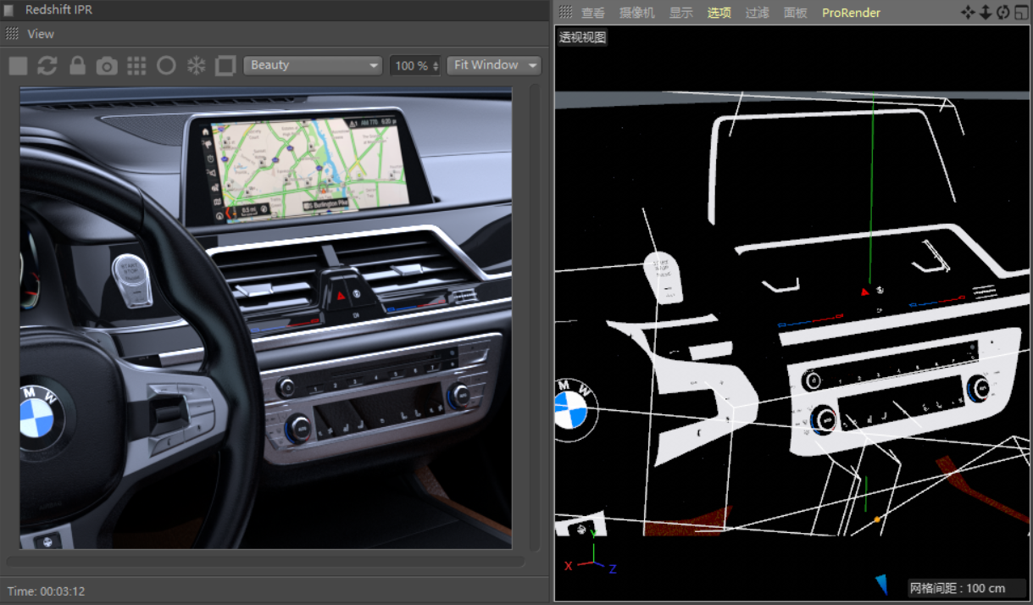Click the 透视视图 viewport label
The height and width of the screenshot is (605, 1033).
coord(581,37)
